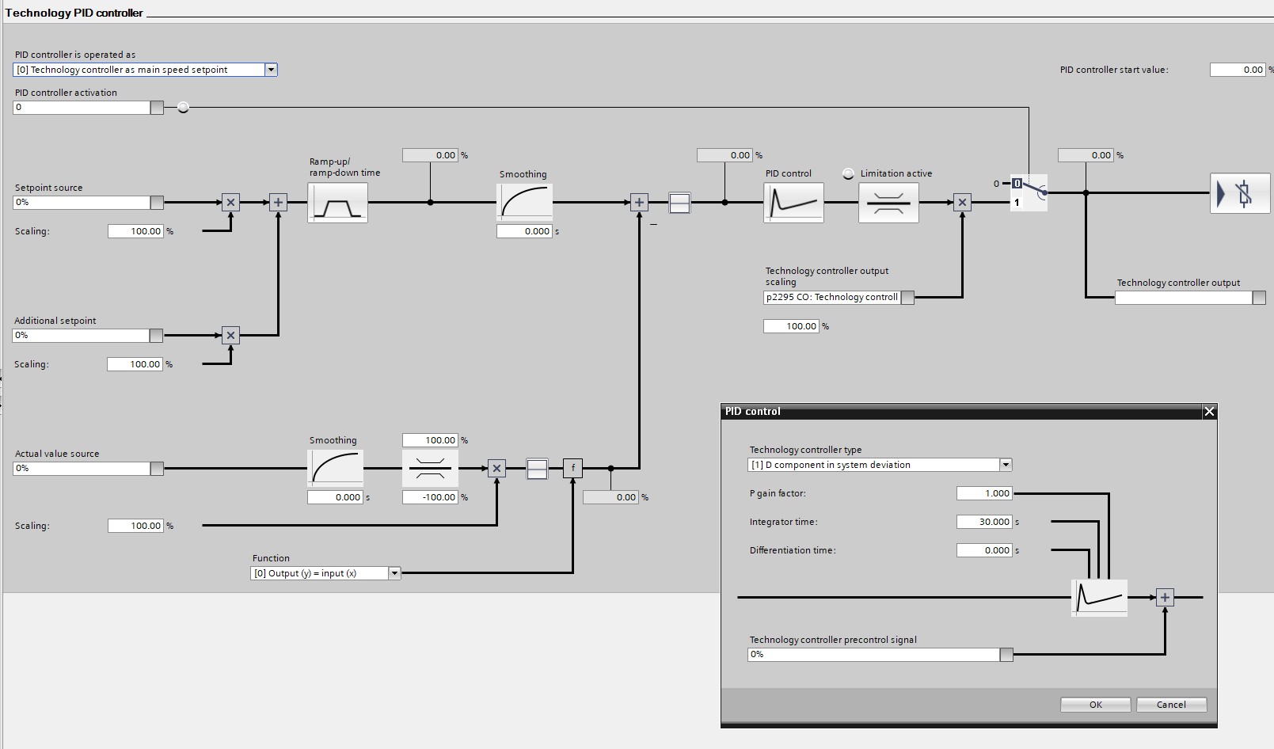The height and width of the screenshot is (749, 1274).
Task: Click the Additional setpoint 0% field
Action: tap(81, 336)
